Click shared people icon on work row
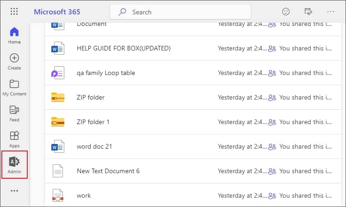The width and height of the screenshot is (346, 207). (x=272, y=195)
